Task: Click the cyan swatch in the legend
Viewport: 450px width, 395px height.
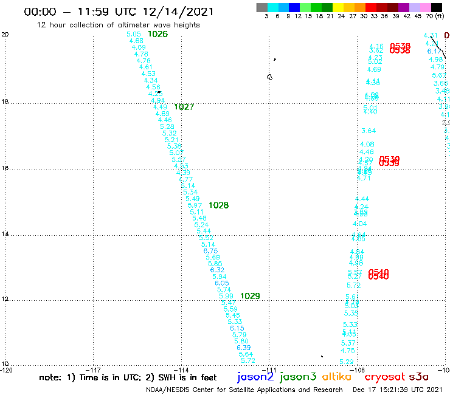Action: [273, 7]
